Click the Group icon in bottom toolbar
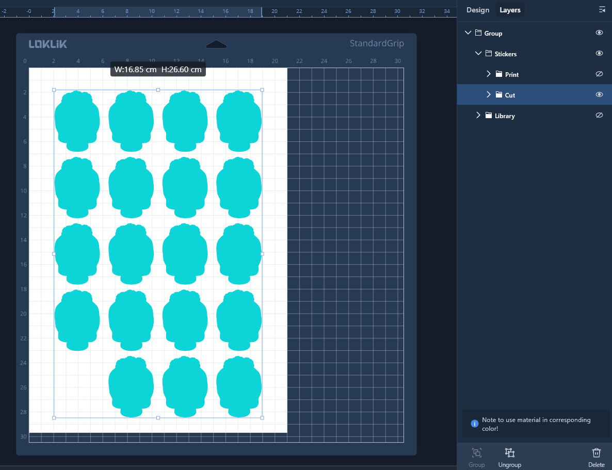 click(x=476, y=453)
